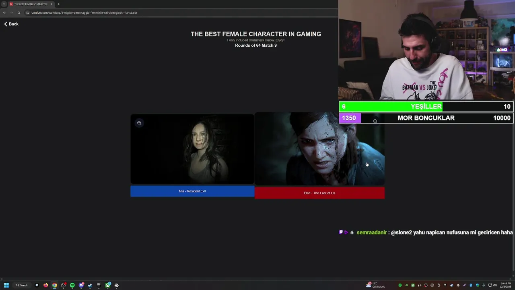Open Firefox from the taskbar
This screenshot has width=515, height=290.
coord(46,285)
